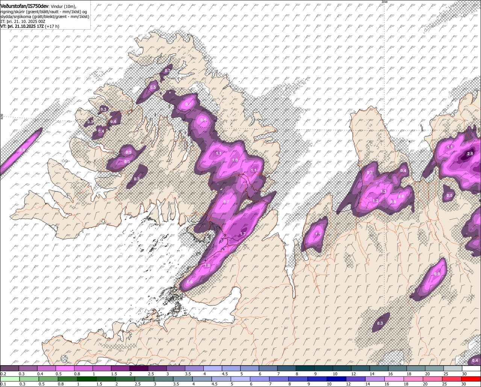Screen dimensions: 481x387
Task: Click the '1.7' precipitation value on the map
Action: coord(243,234)
